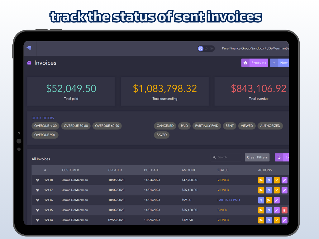This screenshot has height=239, width=319.
Task: Open the sidebar menu icon
Action: click(x=29, y=48)
